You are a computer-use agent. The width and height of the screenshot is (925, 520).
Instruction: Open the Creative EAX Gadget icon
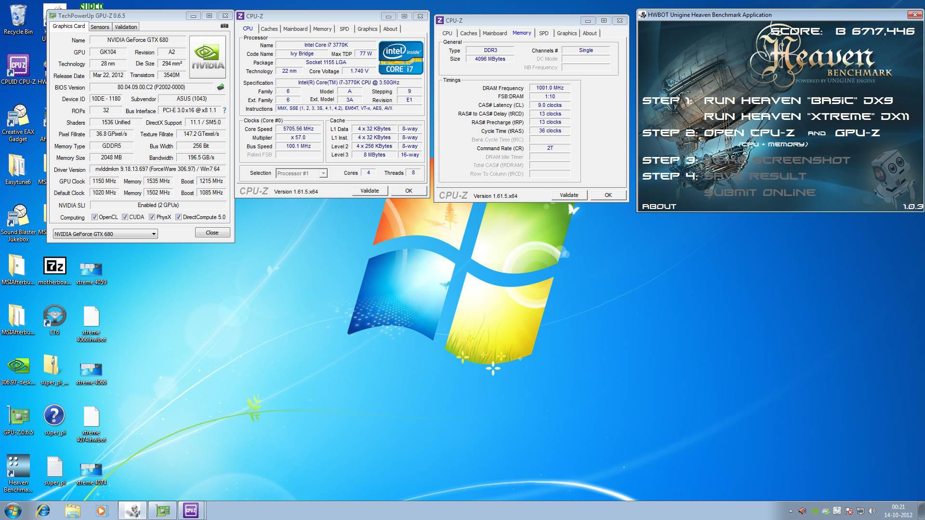point(18,123)
